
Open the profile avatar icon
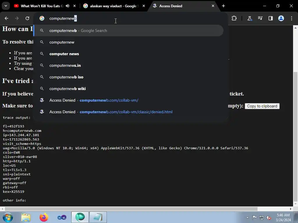(281, 18)
